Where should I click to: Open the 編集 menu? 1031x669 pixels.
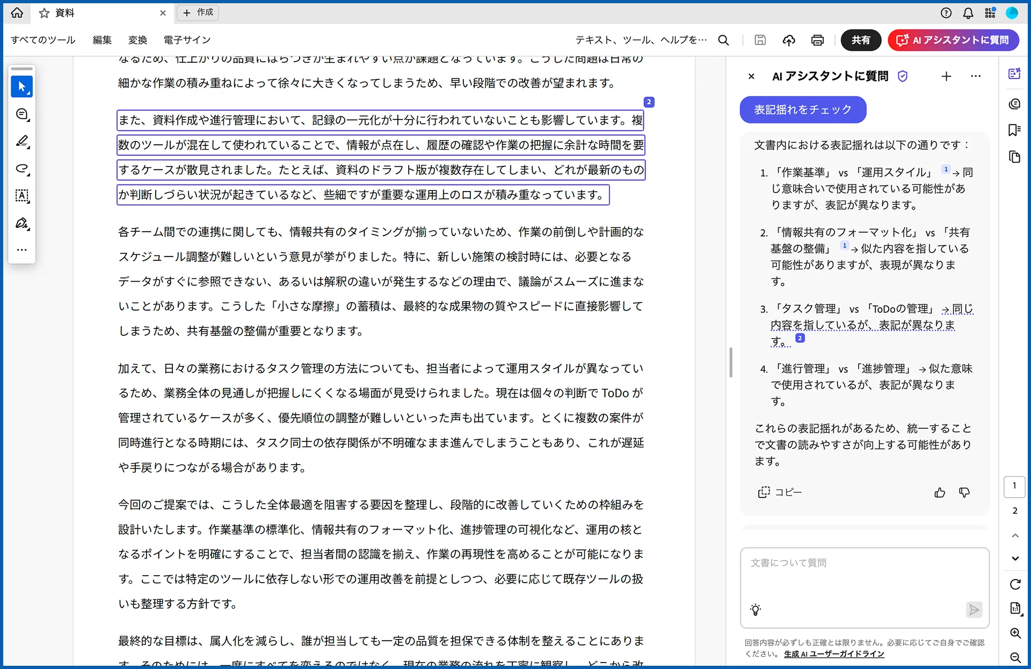[102, 40]
